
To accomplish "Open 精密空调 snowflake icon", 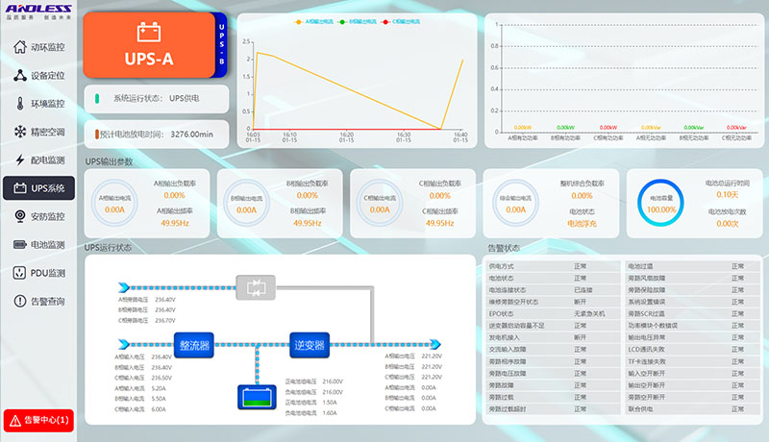I will (x=20, y=132).
